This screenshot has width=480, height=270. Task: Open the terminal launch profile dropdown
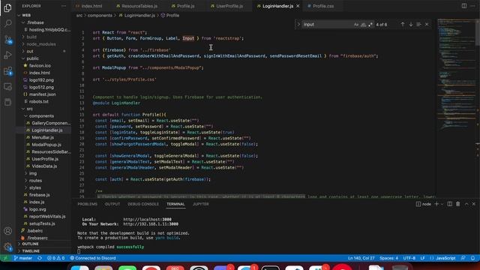tap(442, 204)
